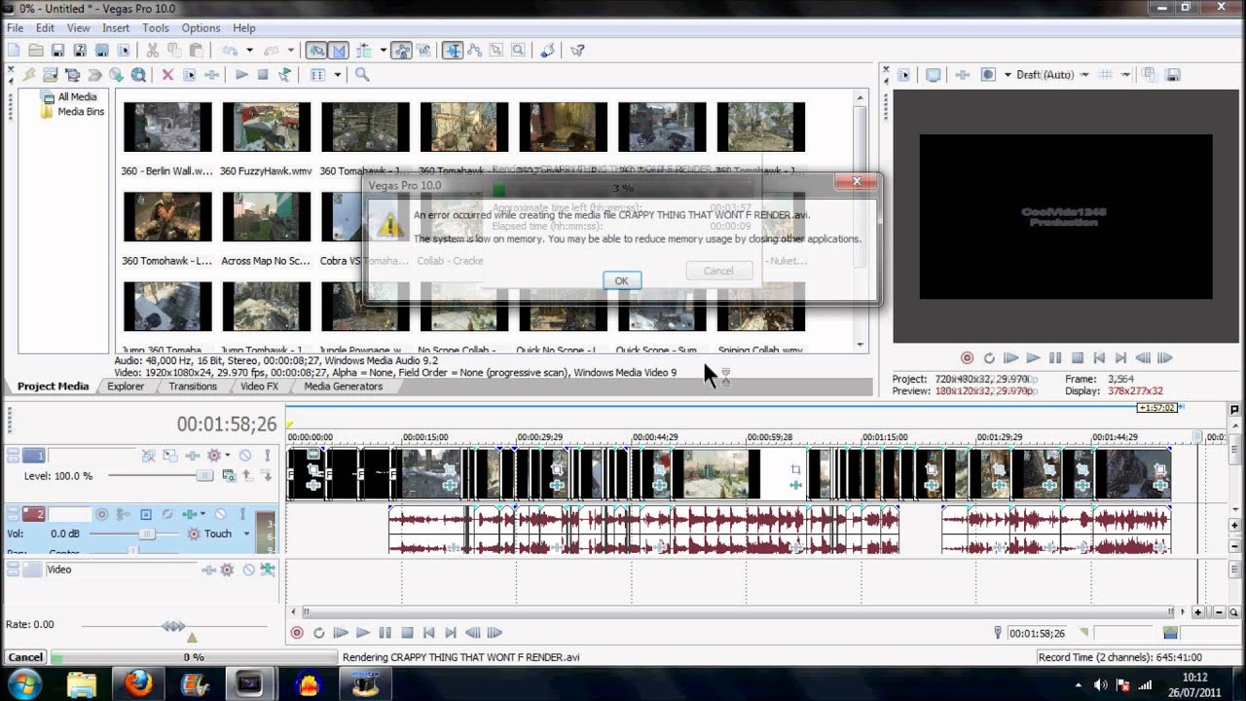Select All Media in the tree
Screen dimensions: 1246x701
77,96
